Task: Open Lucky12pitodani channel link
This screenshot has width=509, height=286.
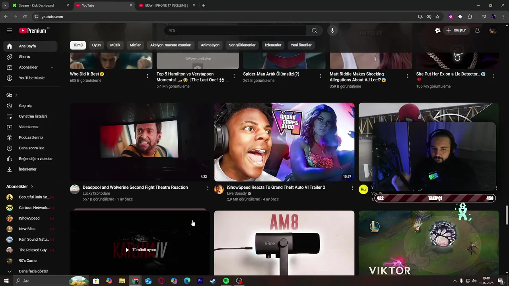Action: point(96,193)
